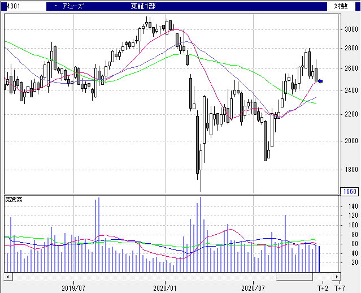Click the 3000 price axis label

[x=351, y=29]
